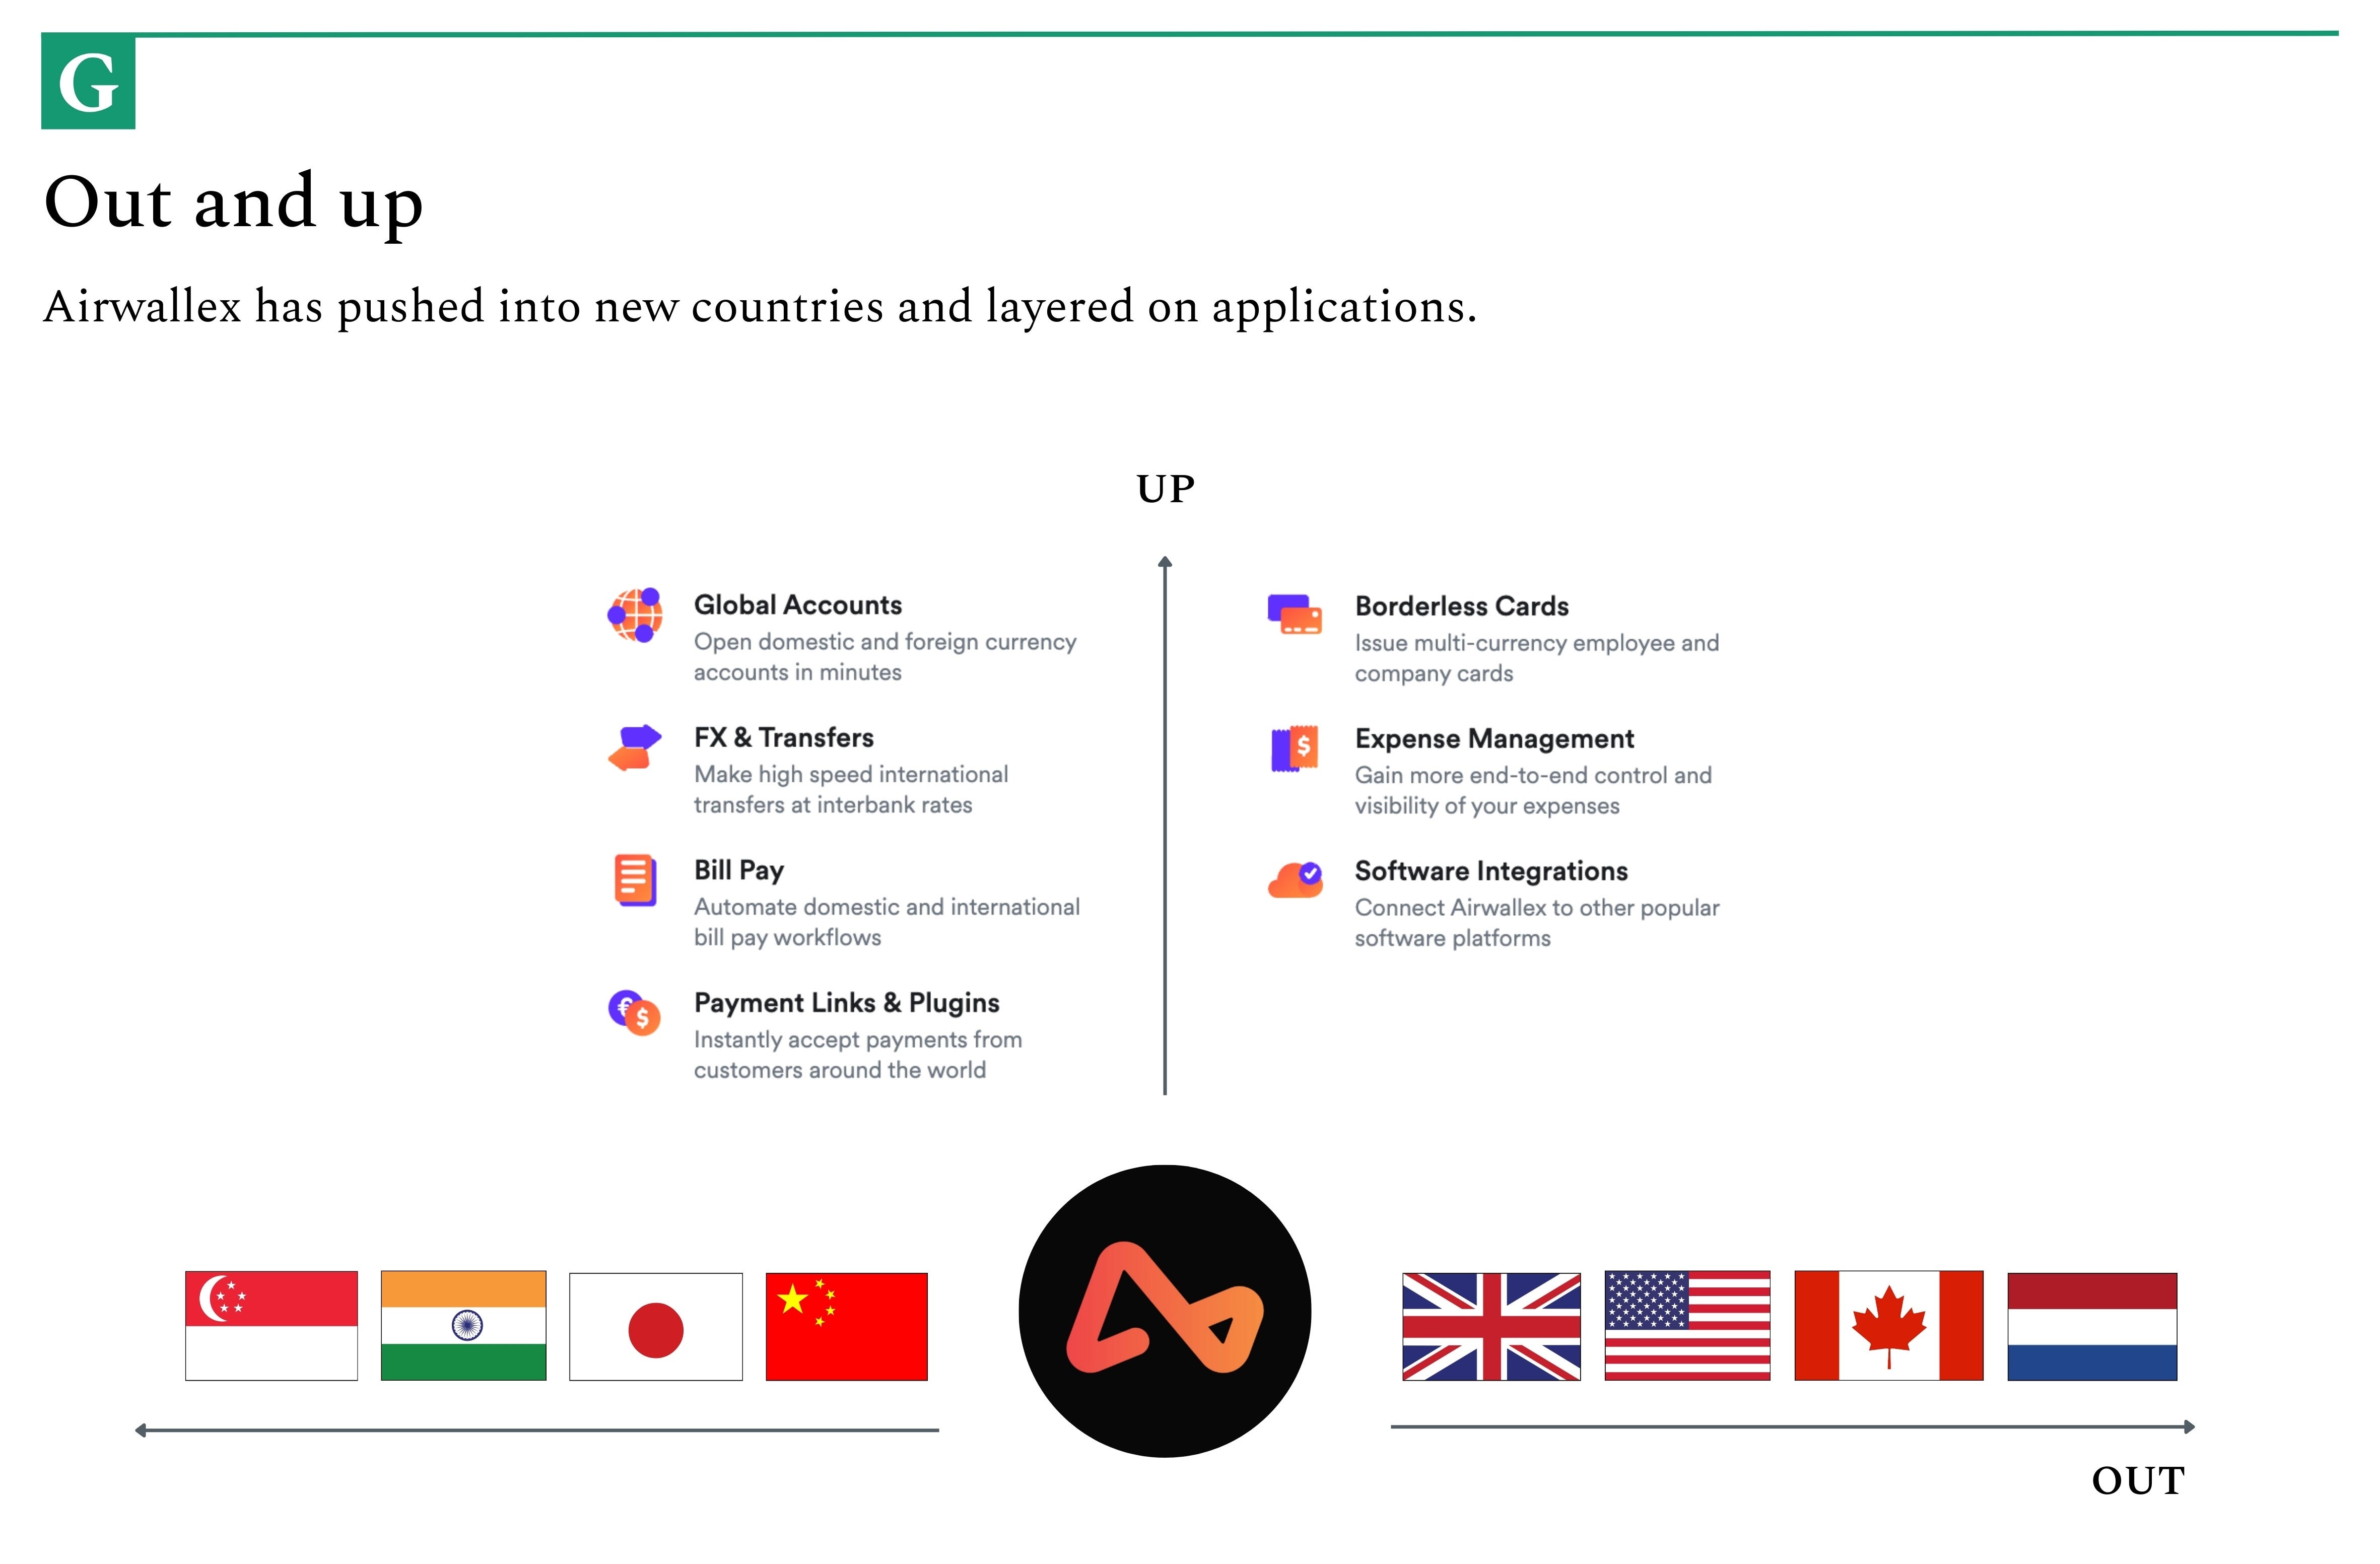Click the Borderless Cards icon
Screen dimensions: 2380x1564
pos(1295,614)
